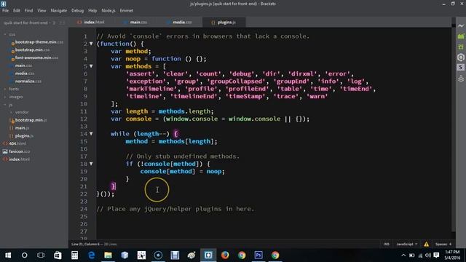Open the View menu
Viewport: 466px width, 262px height.
click(x=42, y=10)
